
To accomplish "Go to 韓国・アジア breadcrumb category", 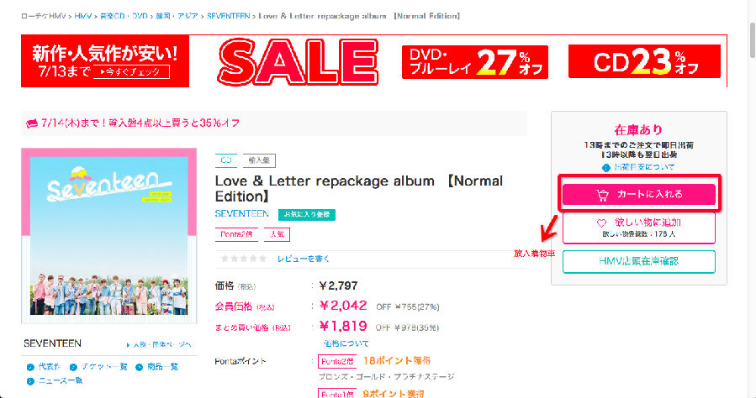I will [177, 16].
